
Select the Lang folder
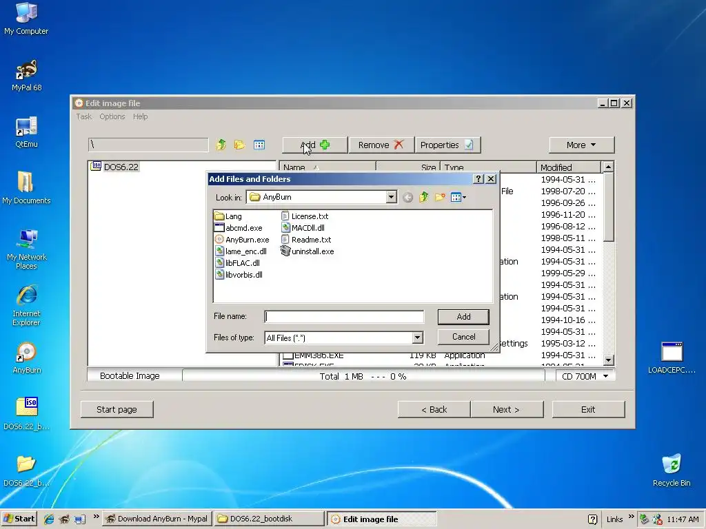(x=228, y=216)
